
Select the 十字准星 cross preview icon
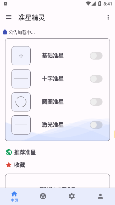click(x=21, y=79)
